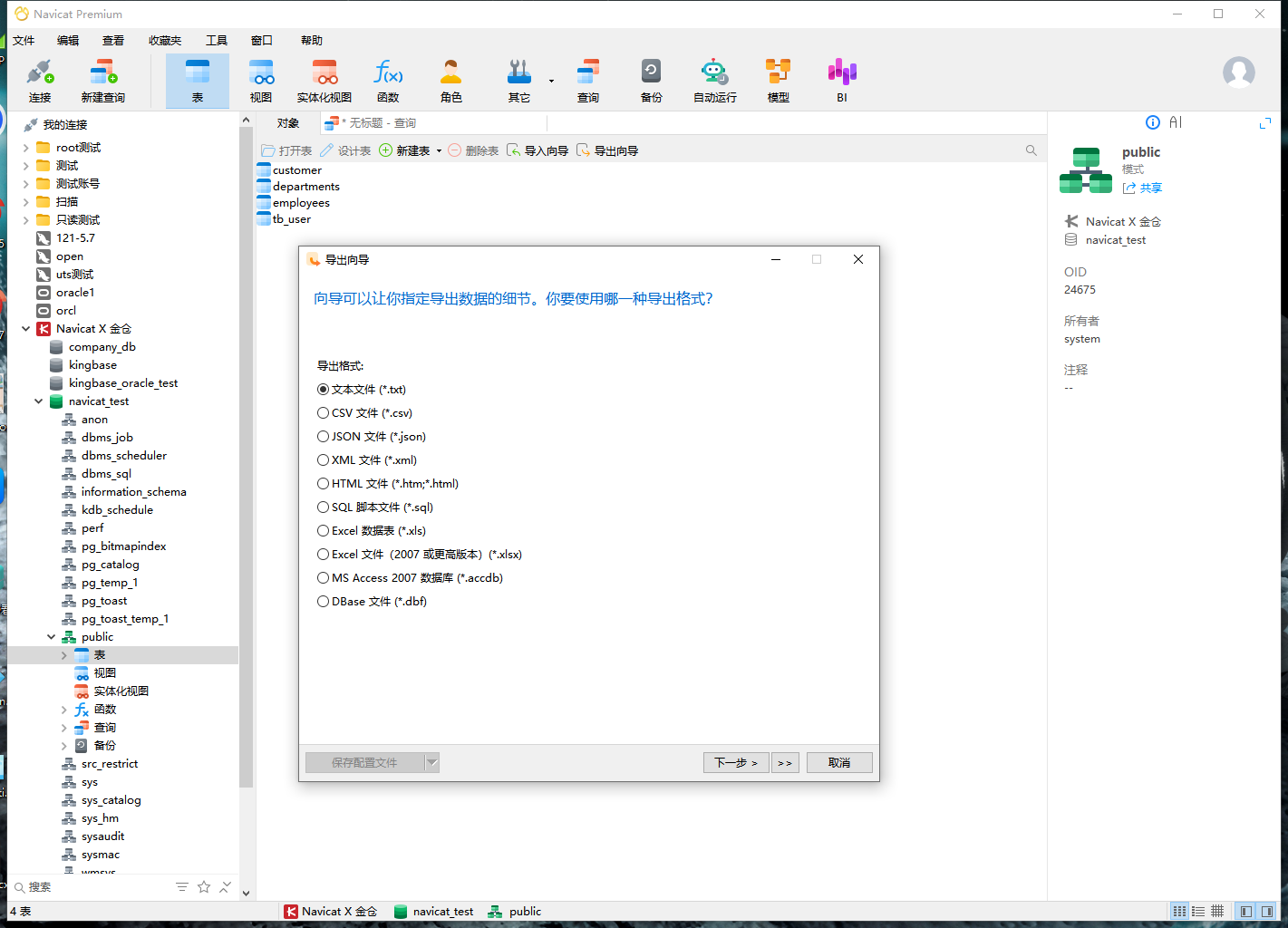Viewport: 1288px width, 928px height.
Task: Click 取消 to cancel export wizard
Action: pos(839,763)
